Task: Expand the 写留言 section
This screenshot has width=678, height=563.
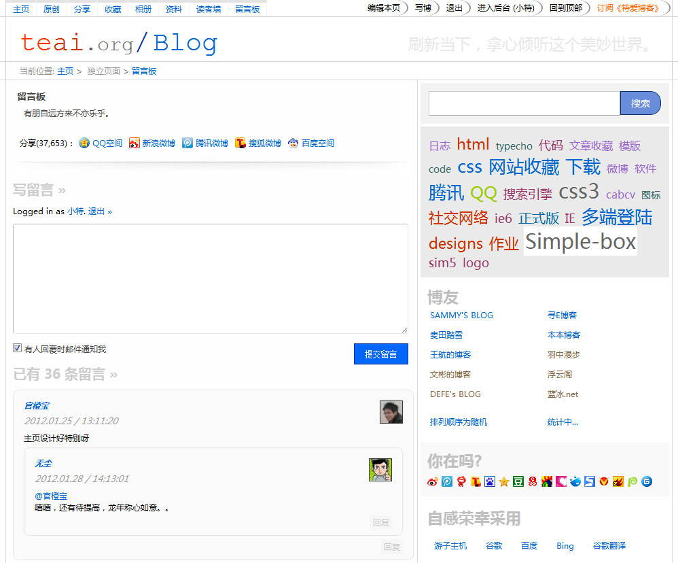Action: 37,190
